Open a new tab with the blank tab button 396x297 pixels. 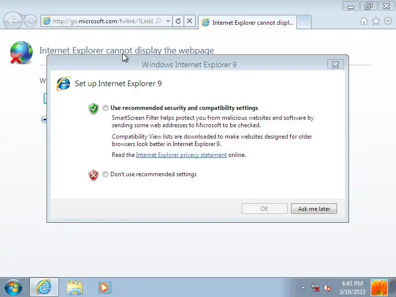304,22
